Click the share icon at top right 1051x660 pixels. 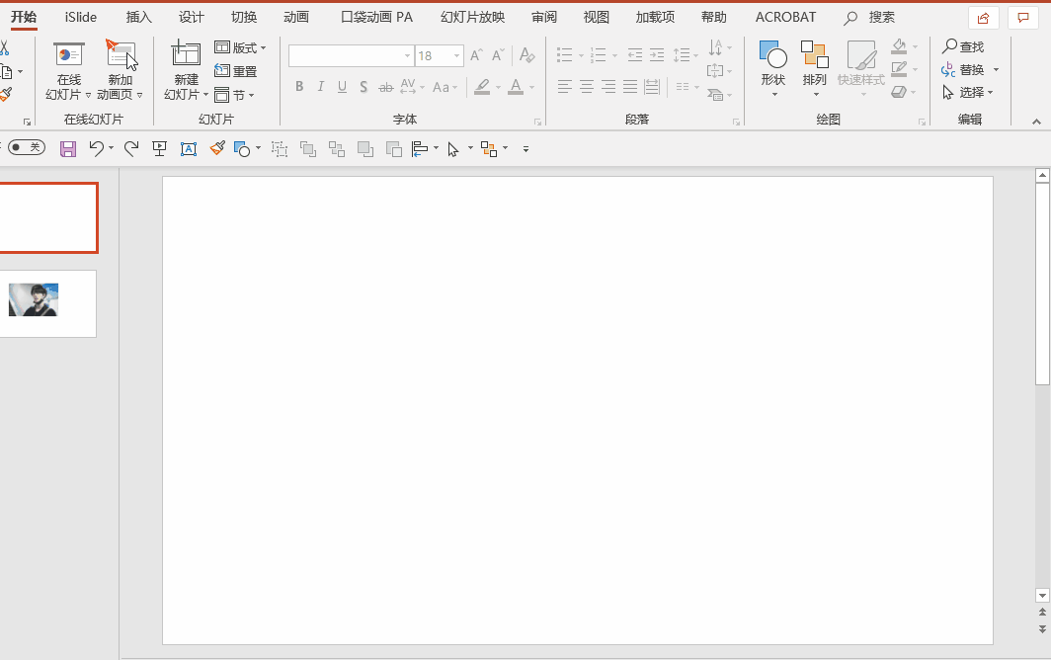983,18
